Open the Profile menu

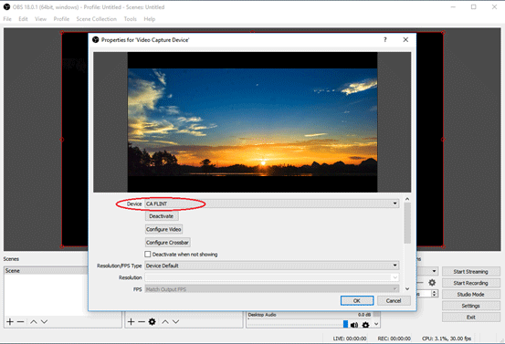click(61, 19)
